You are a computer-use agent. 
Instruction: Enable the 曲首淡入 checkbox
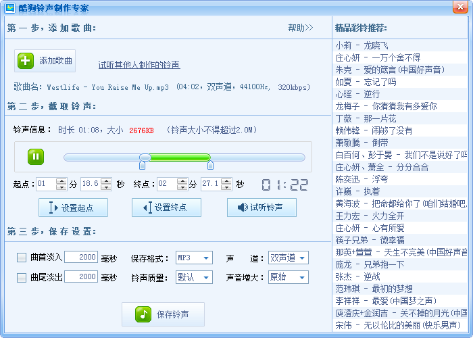[22, 258]
